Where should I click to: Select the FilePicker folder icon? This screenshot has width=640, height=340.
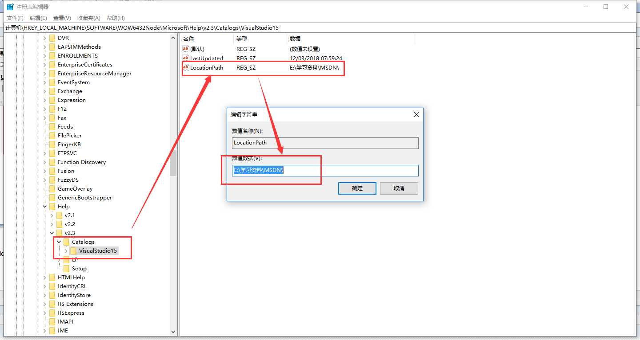click(52, 136)
